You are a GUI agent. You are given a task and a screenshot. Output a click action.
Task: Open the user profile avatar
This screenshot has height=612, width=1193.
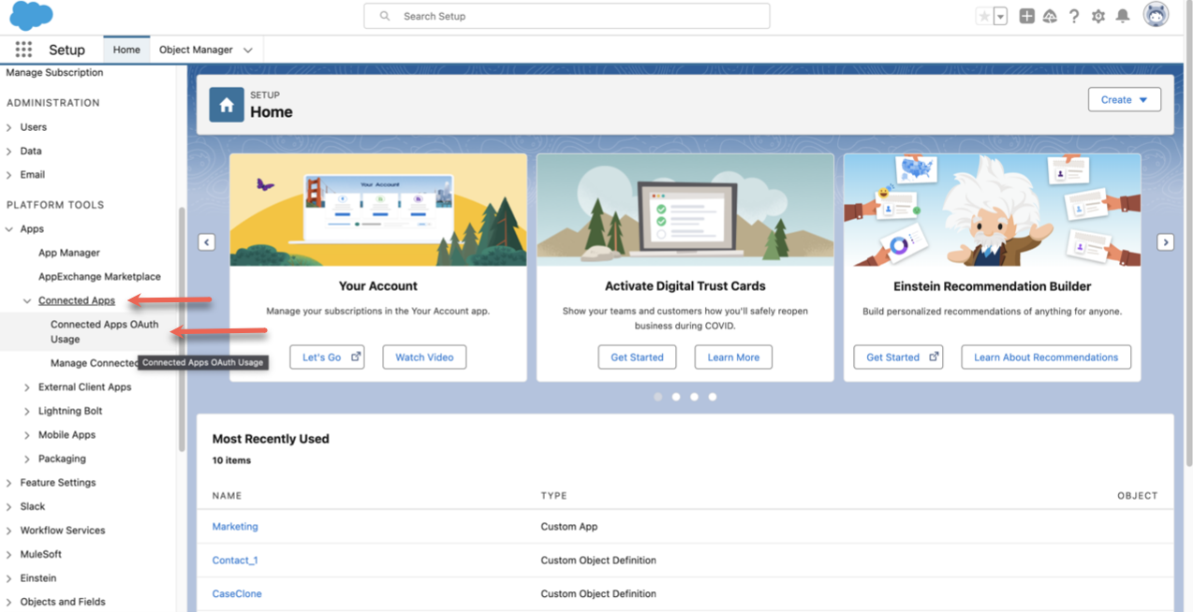1156,15
